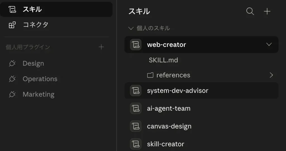Click the skill-creator skill scroll icon

tap(136, 144)
